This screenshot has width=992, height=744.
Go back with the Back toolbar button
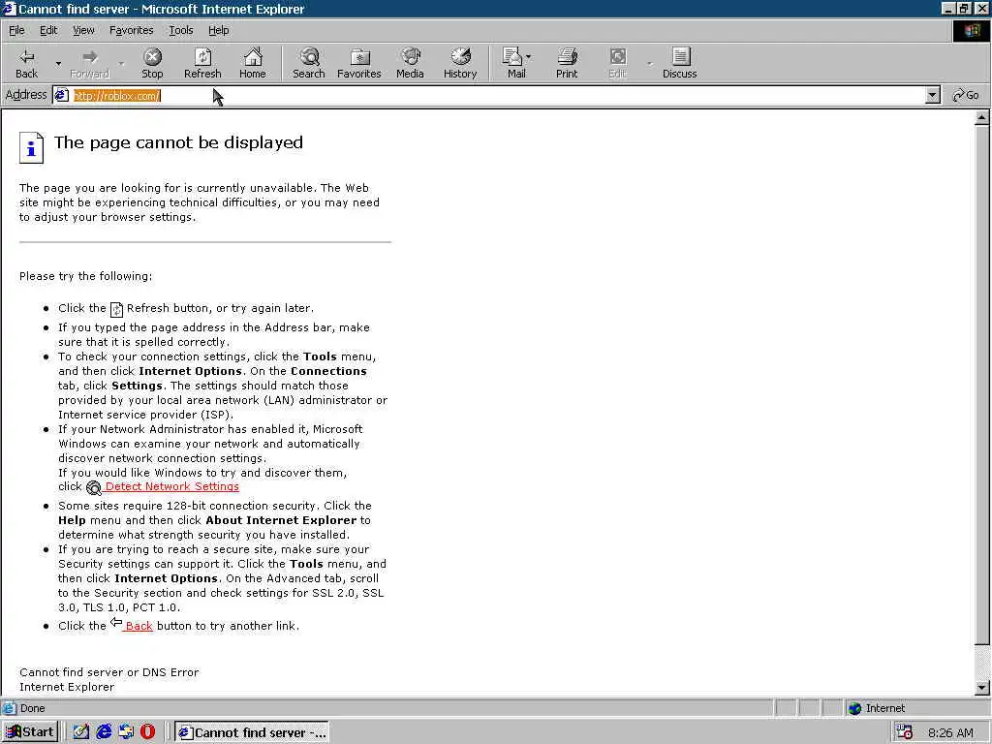point(26,63)
